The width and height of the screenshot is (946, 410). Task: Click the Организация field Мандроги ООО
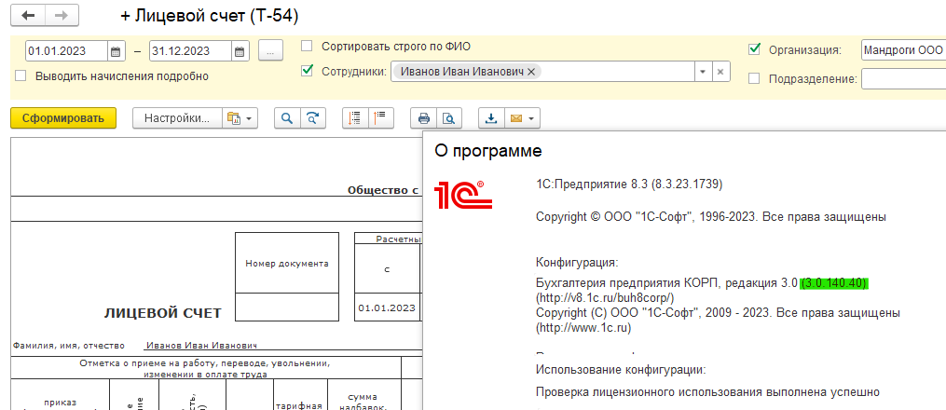(x=903, y=50)
